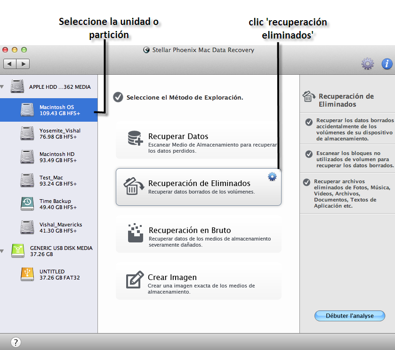The width and height of the screenshot is (395, 350).
Task: Click the Macintosh HD volume icon
Action: pos(27,157)
